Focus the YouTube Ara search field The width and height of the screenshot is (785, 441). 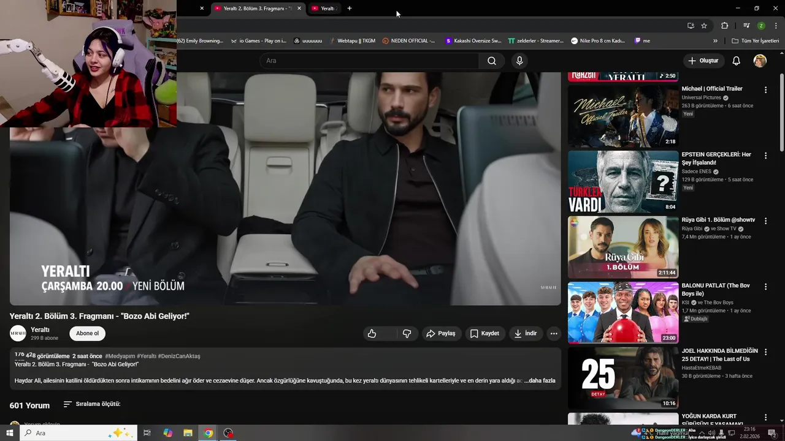[369, 61]
